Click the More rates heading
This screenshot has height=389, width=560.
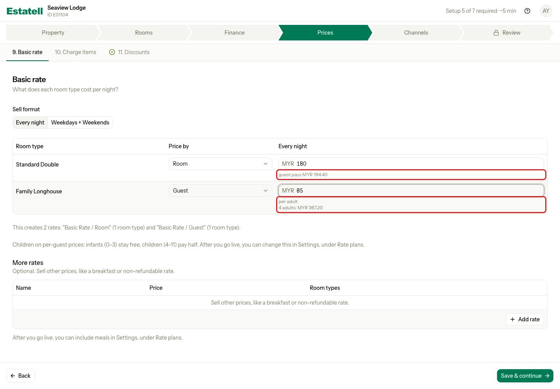[28, 263]
